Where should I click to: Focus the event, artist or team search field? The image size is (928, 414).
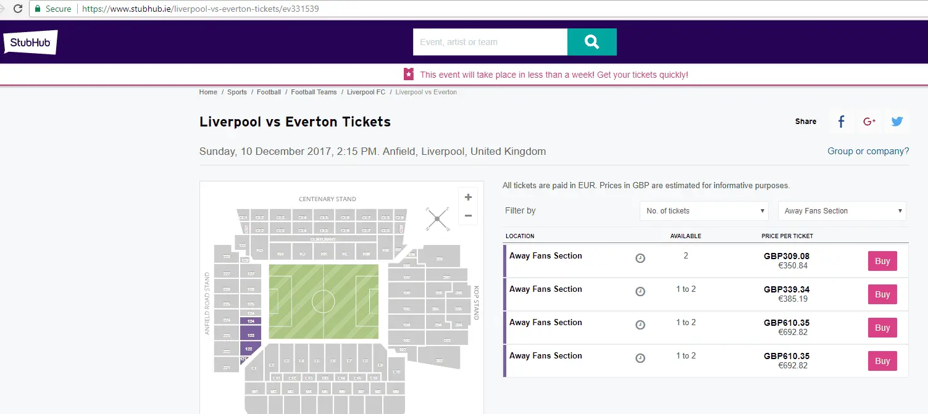[490, 42]
